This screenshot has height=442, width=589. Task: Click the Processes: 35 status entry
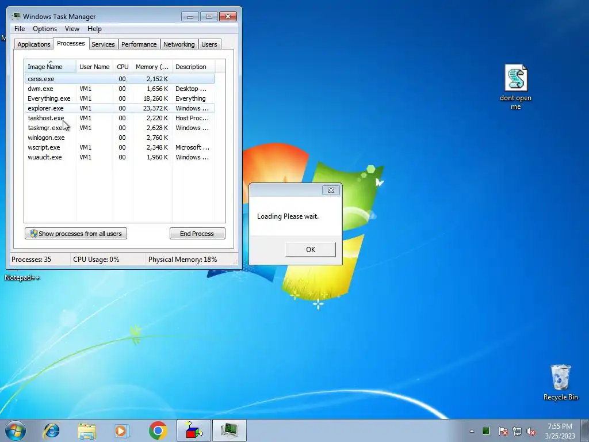coord(31,260)
